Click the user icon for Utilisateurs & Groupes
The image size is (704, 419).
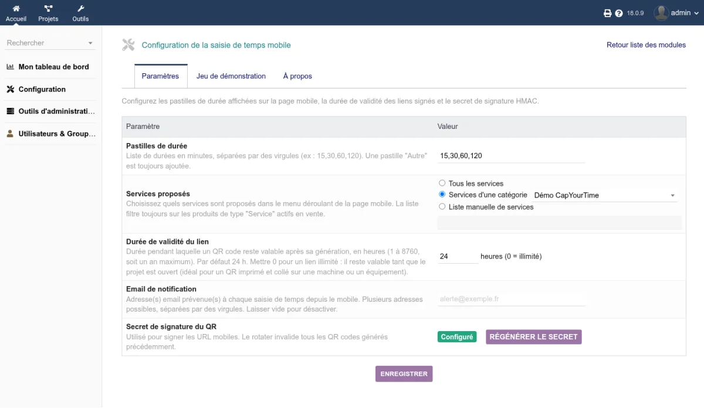[x=10, y=134]
